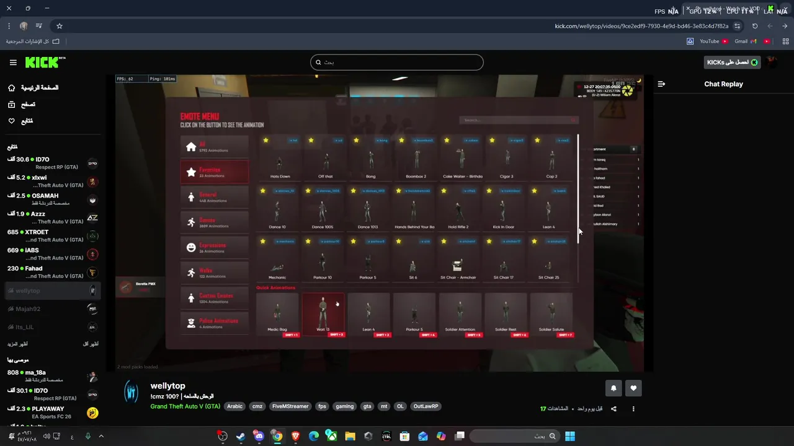The height and width of the screenshot is (446, 794).
Task: Select All animations category
Action: [x=215, y=147]
